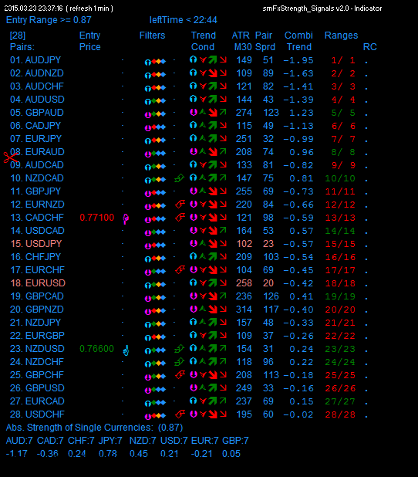Click the timestamp 2015.03.23 23:37:16
This screenshot has width=418, height=477.
33,8
